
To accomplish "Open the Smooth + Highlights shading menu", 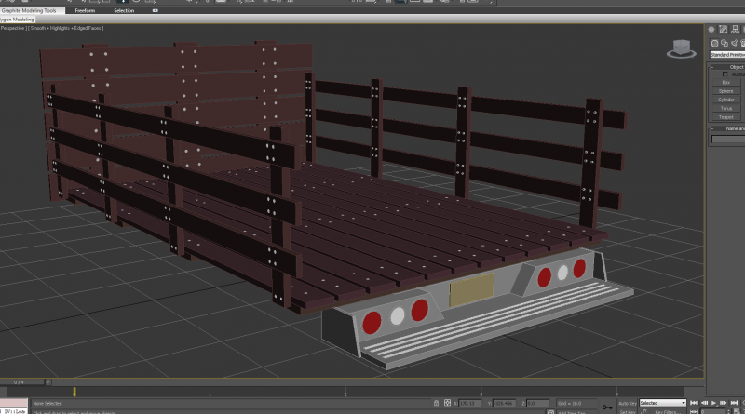I will click(66, 28).
